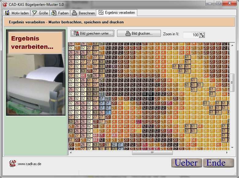
Task: Click the vertical scrollbar down arrow
Action: tap(232, 148)
